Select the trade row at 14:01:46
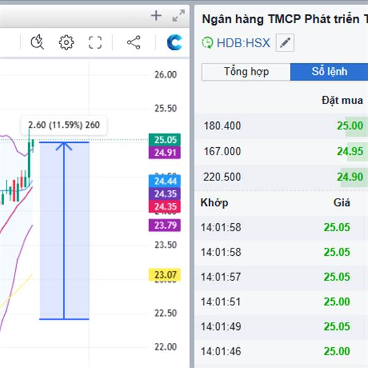 click(x=281, y=351)
